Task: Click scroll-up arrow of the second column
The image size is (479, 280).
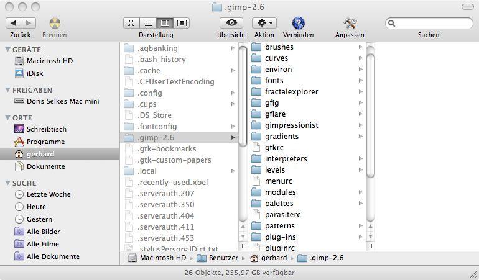Action: tap(370, 227)
